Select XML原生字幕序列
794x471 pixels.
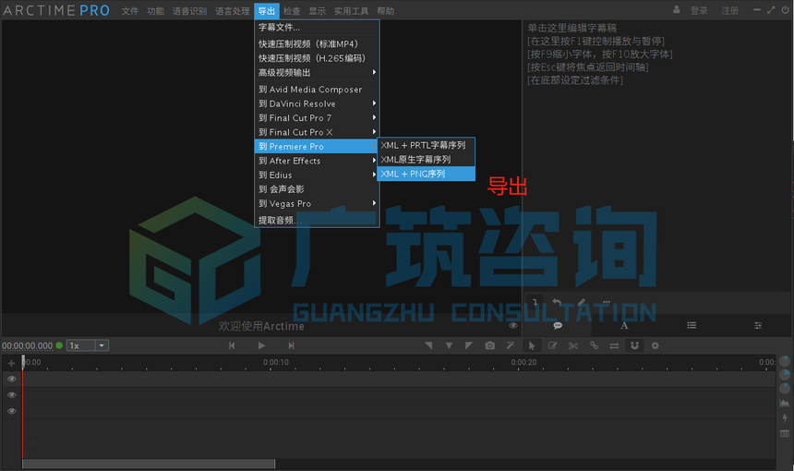click(426, 160)
